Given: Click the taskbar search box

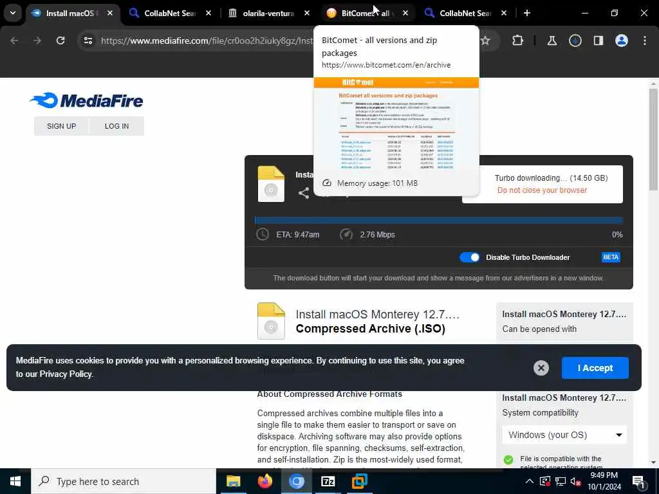Looking at the screenshot, I should pyautogui.click(x=123, y=481).
